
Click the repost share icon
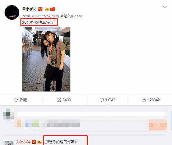pos(59,100)
